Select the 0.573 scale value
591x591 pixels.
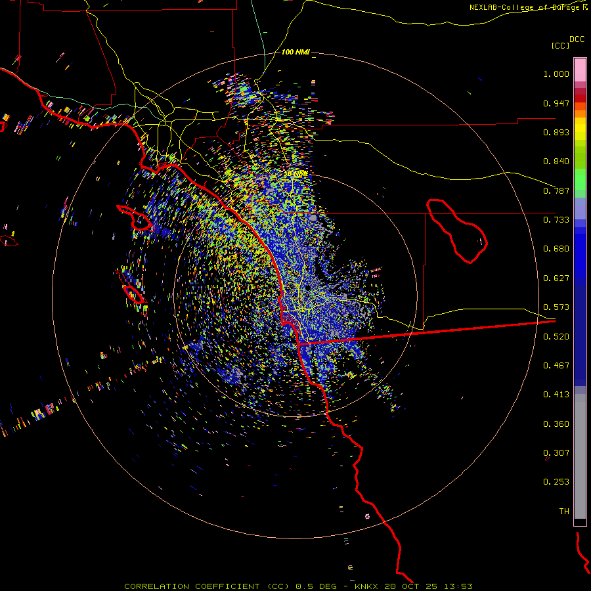(556, 307)
